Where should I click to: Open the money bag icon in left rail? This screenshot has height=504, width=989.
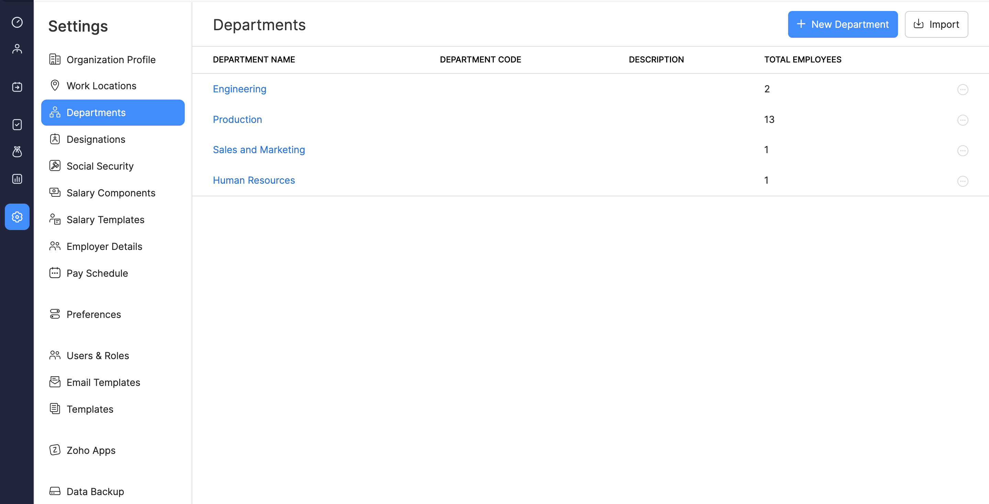coord(17,152)
